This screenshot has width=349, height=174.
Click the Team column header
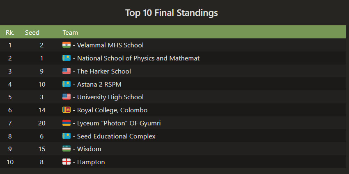click(x=70, y=32)
